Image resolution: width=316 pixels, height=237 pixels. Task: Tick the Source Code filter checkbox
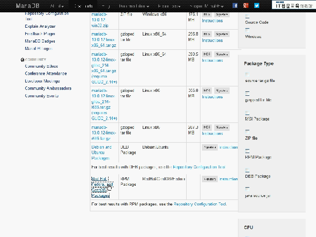coord(247,16)
